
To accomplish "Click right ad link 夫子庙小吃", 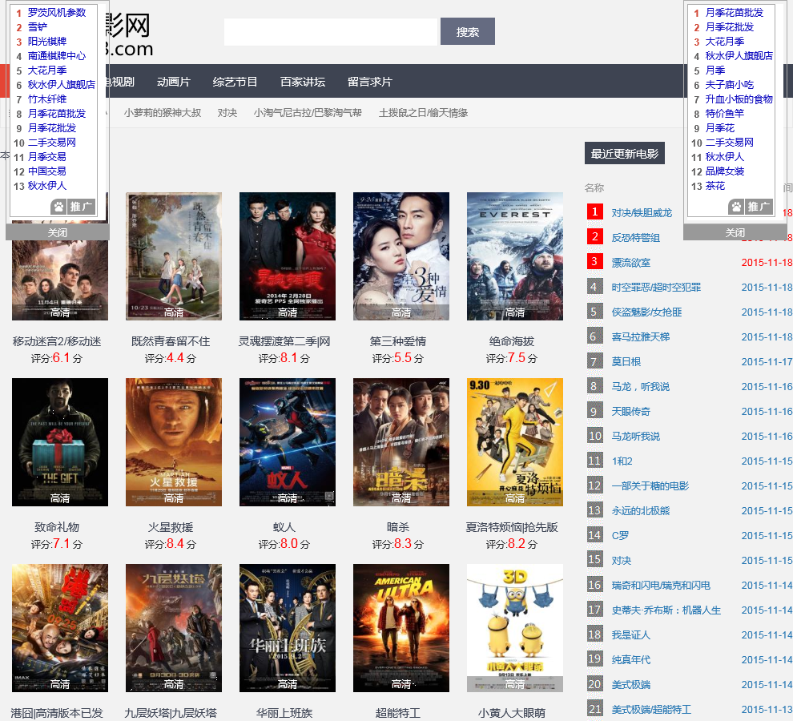I will coord(729,85).
